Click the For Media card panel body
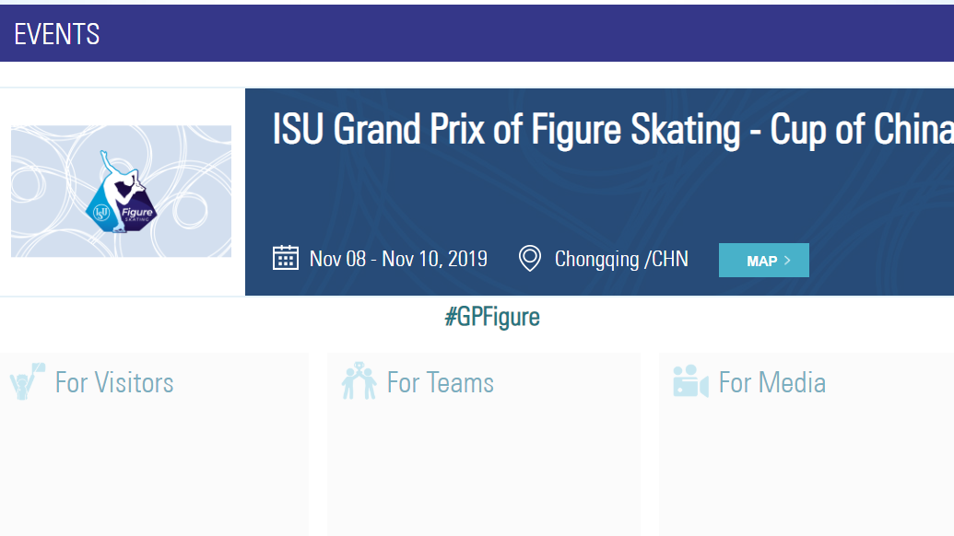954x536 pixels. (x=807, y=444)
